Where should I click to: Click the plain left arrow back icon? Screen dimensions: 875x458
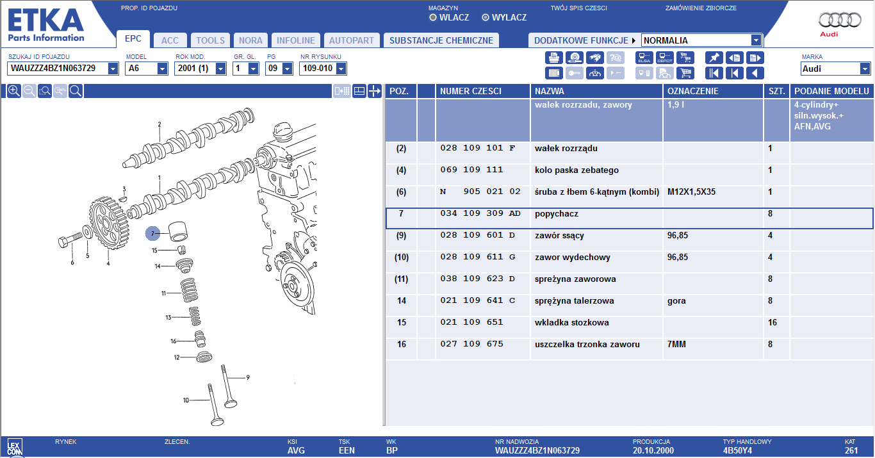tap(755, 73)
